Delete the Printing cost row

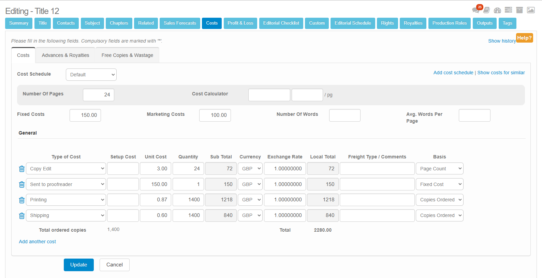click(x=22, y=200)
